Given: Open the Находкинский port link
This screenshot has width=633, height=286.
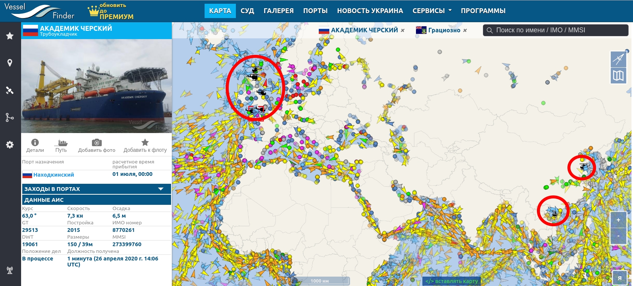Looking at the screenshot, I should (x=54, y=175).
